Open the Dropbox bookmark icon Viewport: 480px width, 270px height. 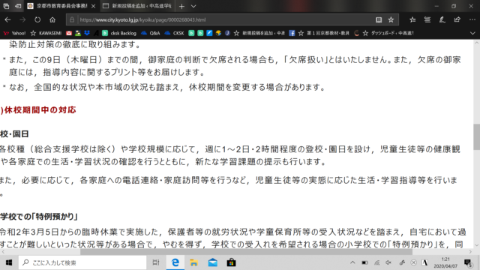click(87, 33)
